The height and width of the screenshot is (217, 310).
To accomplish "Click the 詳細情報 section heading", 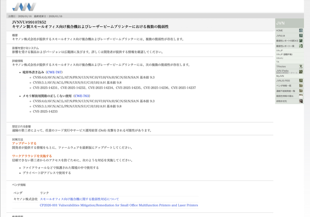I will (x=18, y=61).
